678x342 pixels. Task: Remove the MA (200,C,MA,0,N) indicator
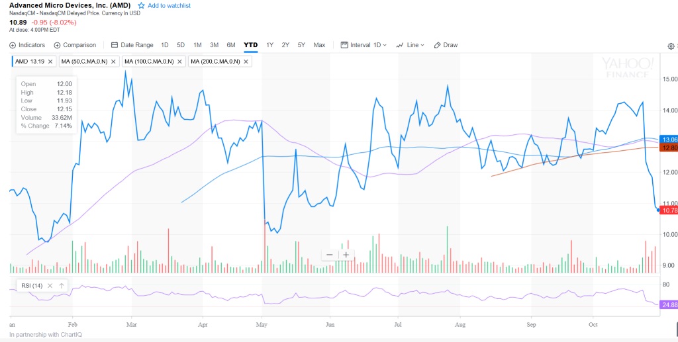[246, 62]
